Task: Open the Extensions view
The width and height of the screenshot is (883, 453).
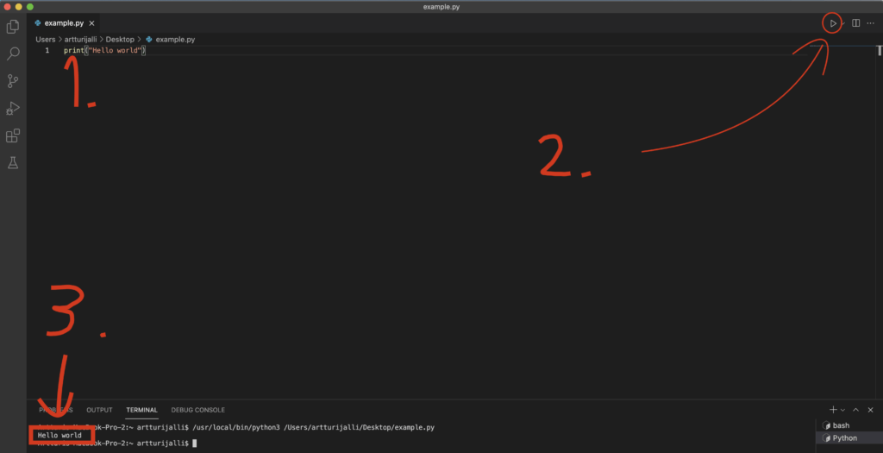Action: 12,135
